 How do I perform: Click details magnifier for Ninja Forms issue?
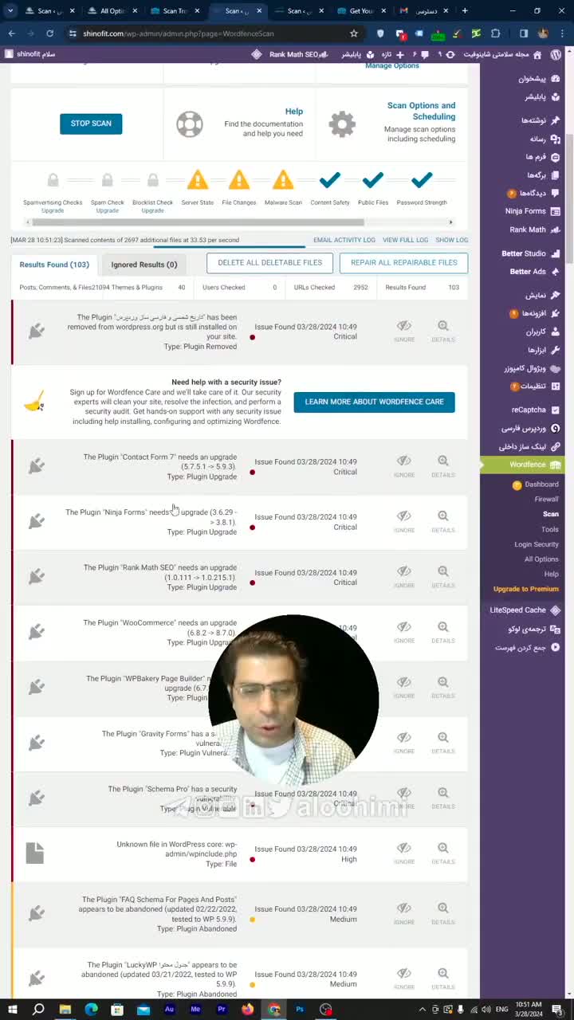coord(443,520)
